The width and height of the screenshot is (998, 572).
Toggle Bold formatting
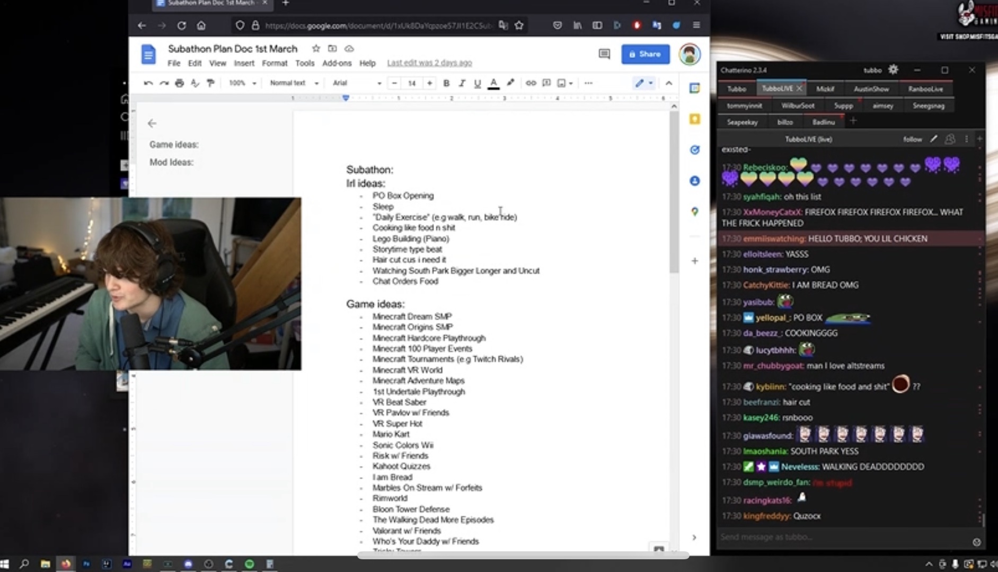tap(446, 83)
